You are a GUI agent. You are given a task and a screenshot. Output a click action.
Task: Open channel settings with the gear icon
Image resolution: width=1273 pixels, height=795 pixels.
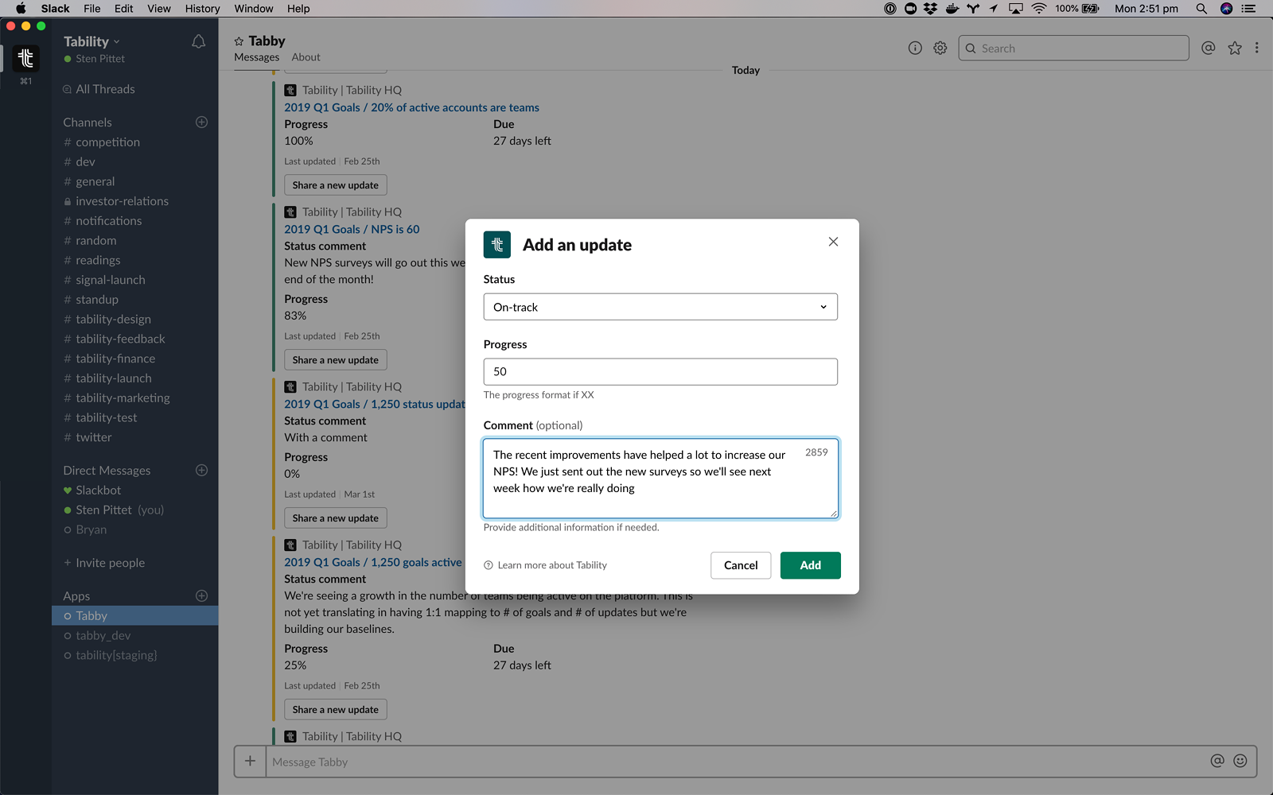click(940, 48)
